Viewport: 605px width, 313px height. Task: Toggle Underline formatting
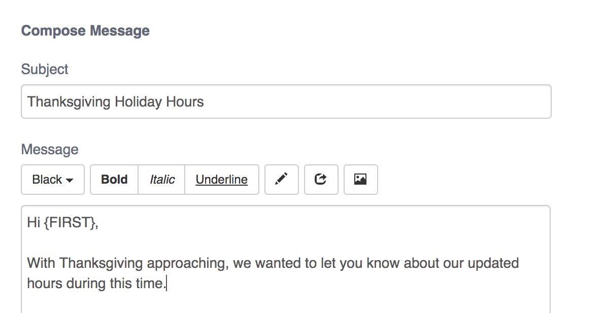point(221,179)
